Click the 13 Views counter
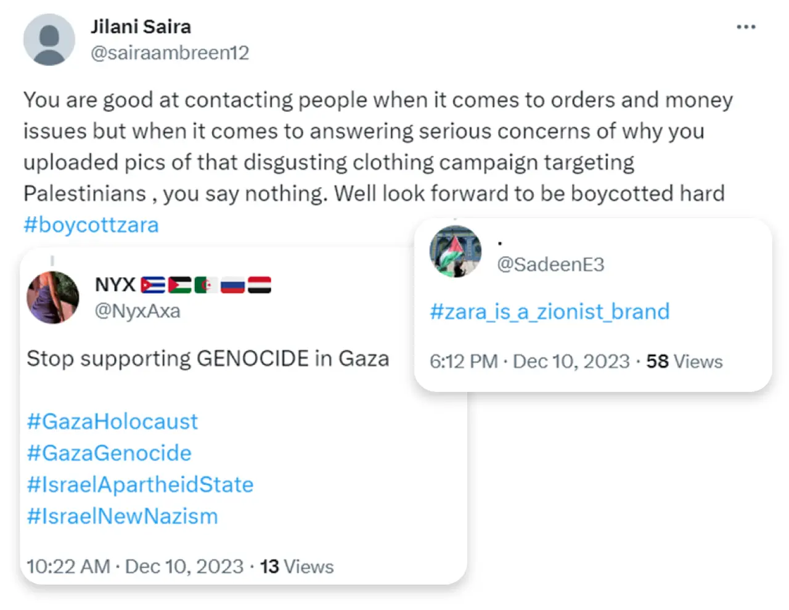 [296, 566]
